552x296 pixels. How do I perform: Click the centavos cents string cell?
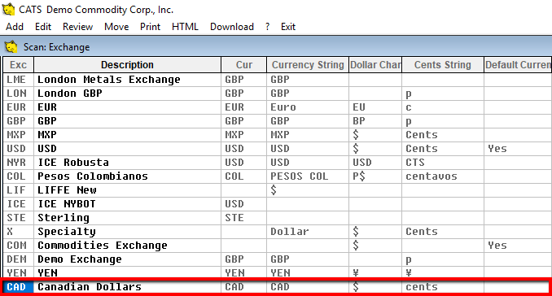(443, 176)
